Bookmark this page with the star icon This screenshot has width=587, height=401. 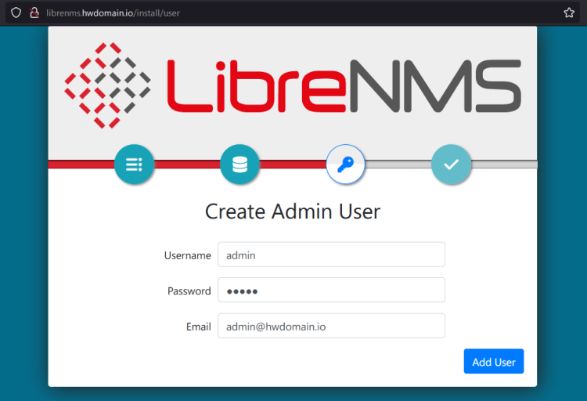tap(569, 13)
